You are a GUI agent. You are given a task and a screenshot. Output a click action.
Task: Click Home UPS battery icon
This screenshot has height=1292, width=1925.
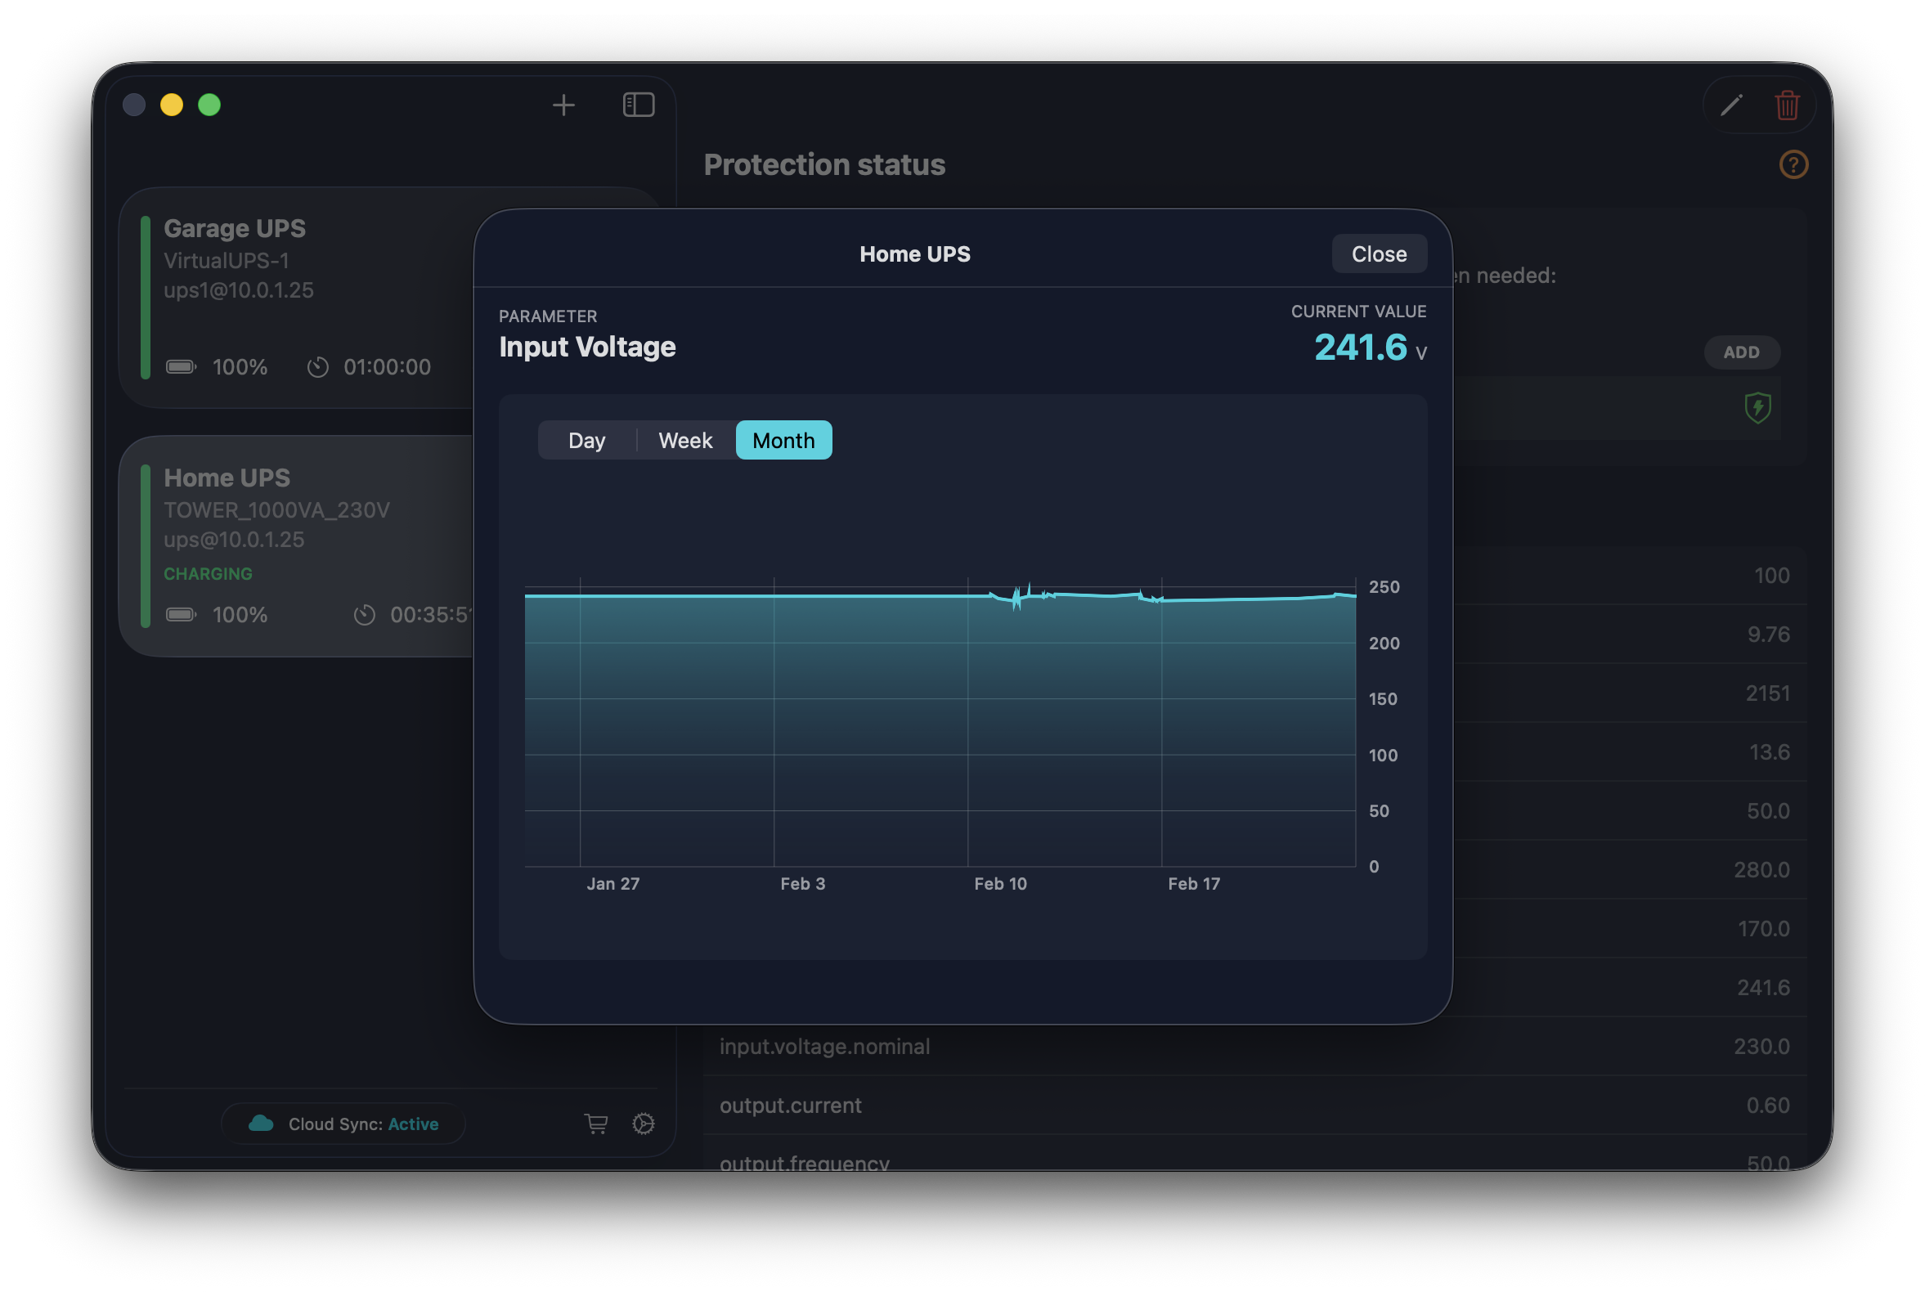click(181, 615)
